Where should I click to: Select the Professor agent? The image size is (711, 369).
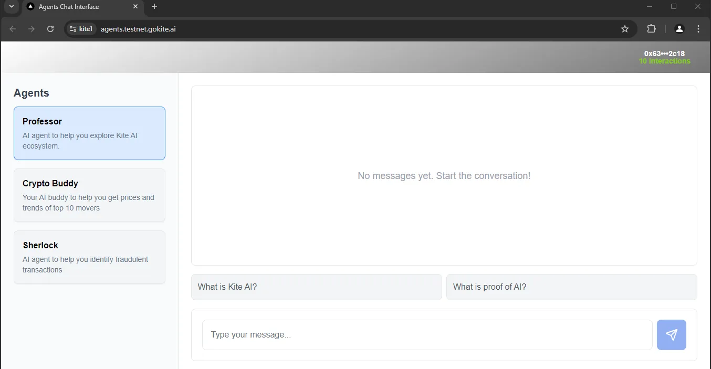tap(89, 133)
